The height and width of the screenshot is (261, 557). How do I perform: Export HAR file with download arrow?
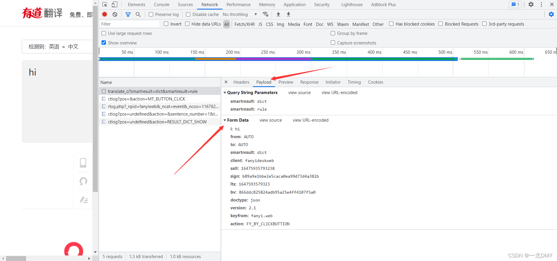[x=288, y=14]
